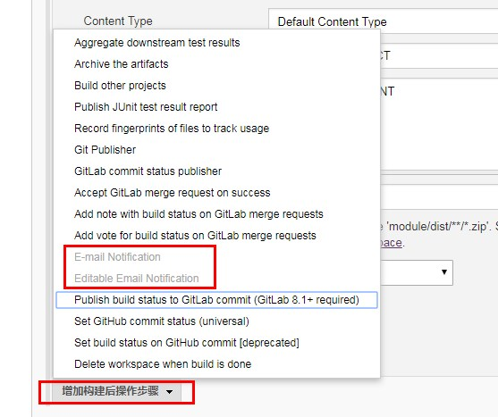
Task: Select Publish build status to GitLab commit
Action: [x=216, y=300]
